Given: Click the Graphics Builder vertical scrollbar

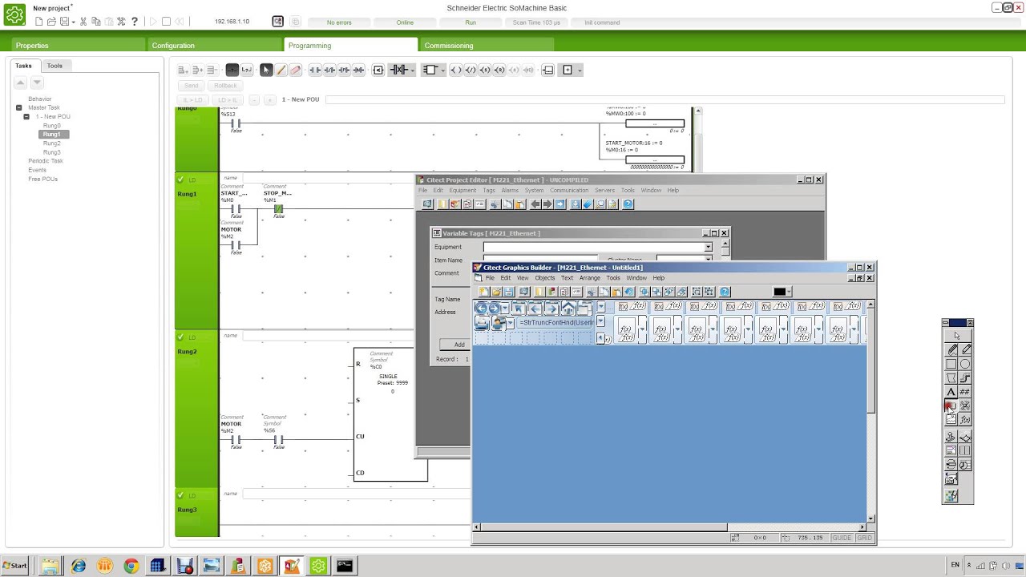Looking at the screenshot, I should 870,411.
